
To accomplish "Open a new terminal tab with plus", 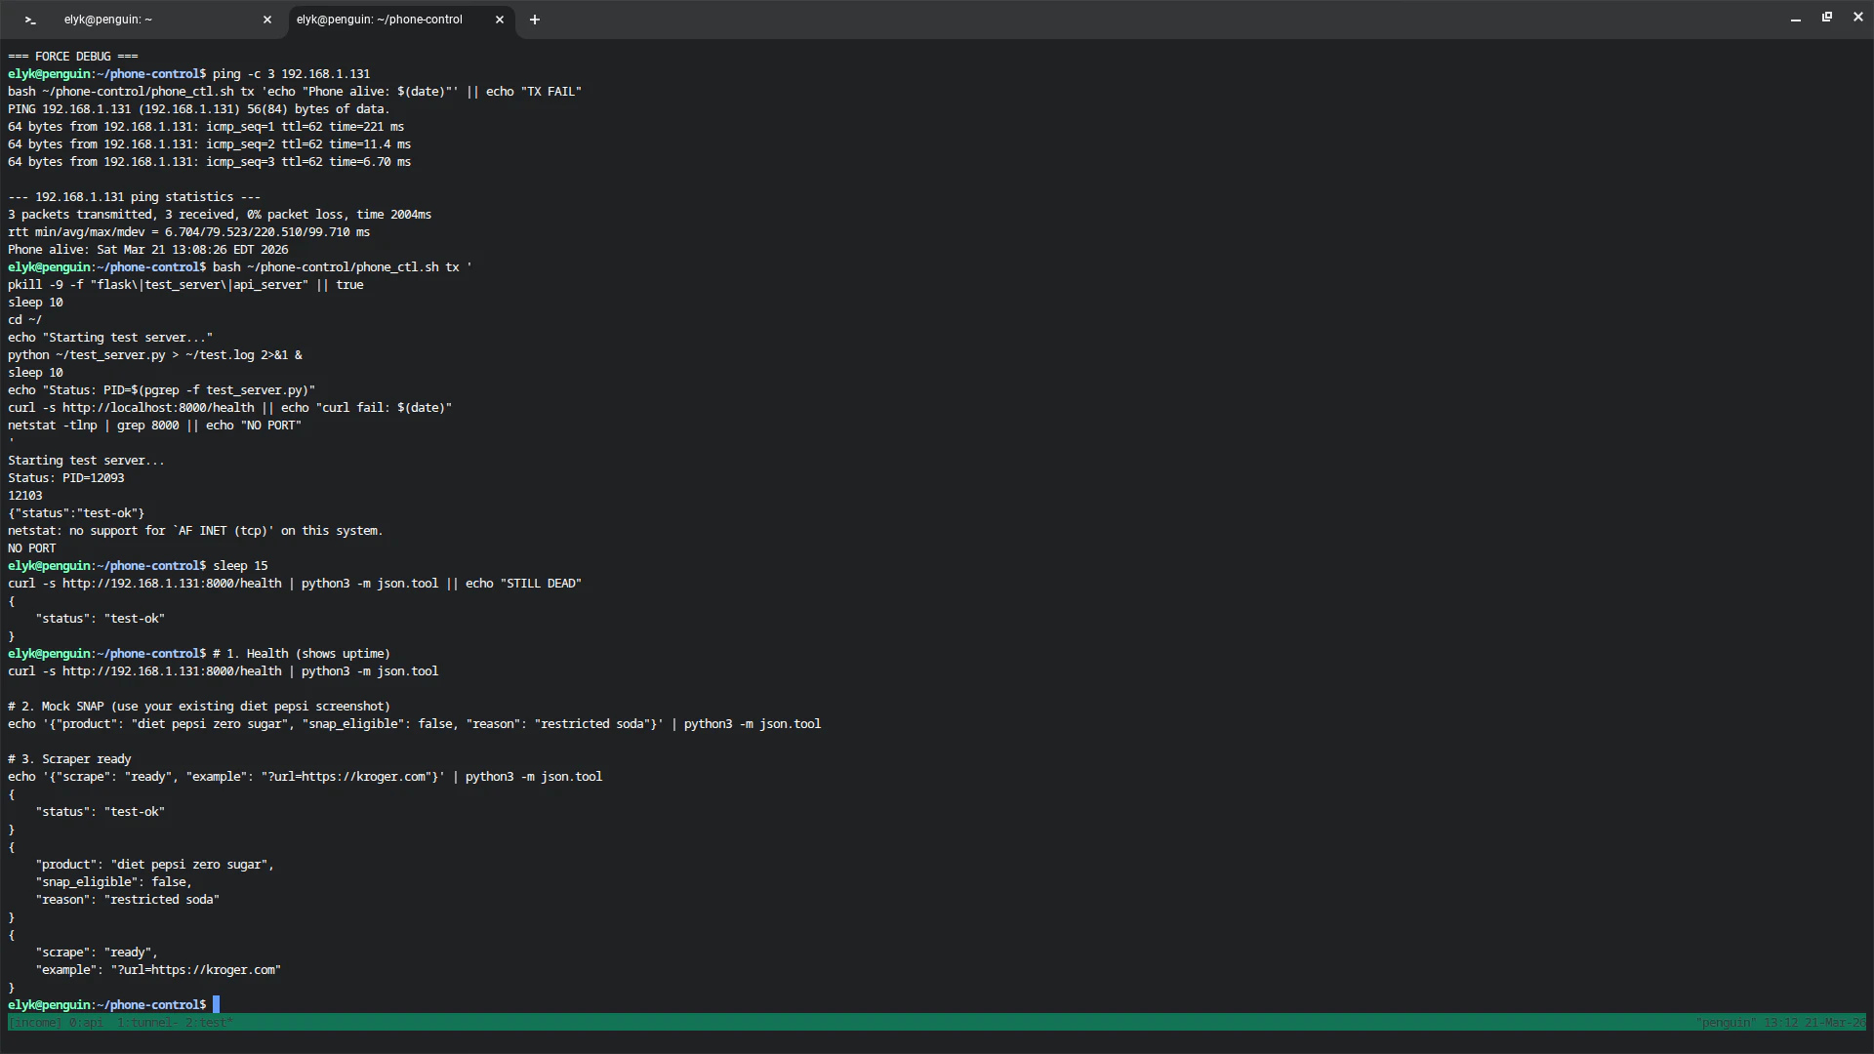I will [x=535, y=20].
